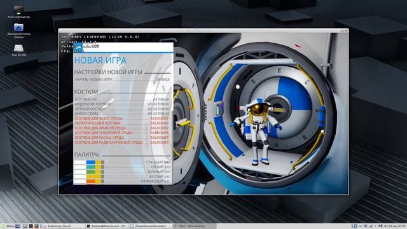The height and width of the screenshot is (229, 407).
Task: Select the СТАНДАРТ EXO palette label
Action: coord(158,162)
